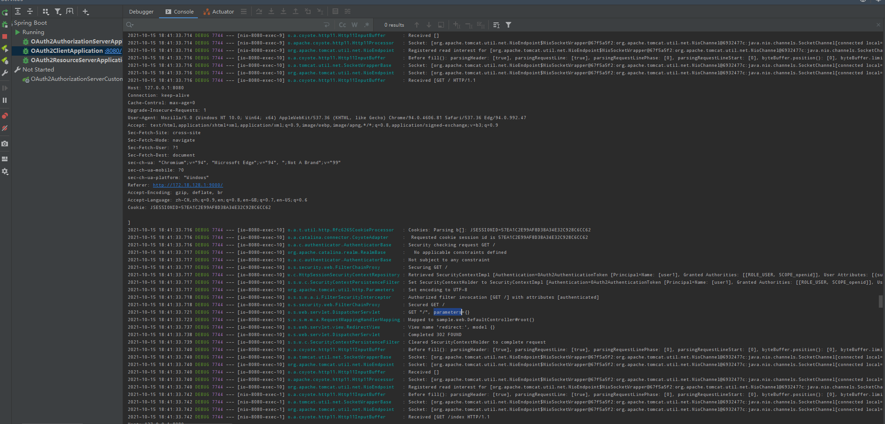This screenshot has width=885, height=424.
Task: Click the Rerun service icon
Action: click(5, 12)
